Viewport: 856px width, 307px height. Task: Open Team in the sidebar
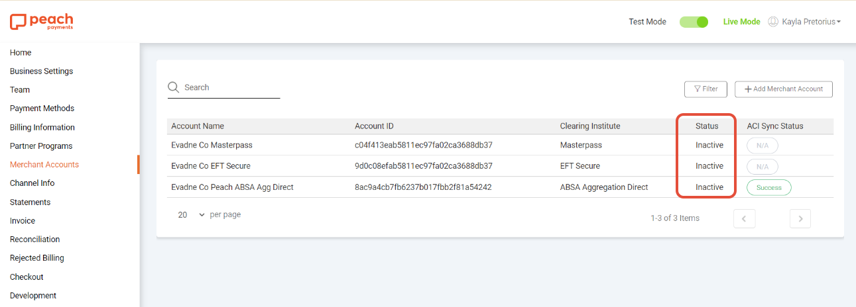pos(20,89)
